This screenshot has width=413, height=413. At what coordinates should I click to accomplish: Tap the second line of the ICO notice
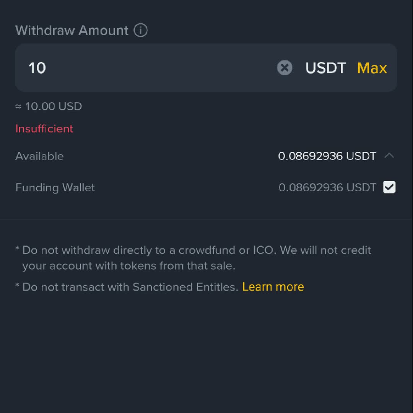pyautogui.click(x=128, y=266)
